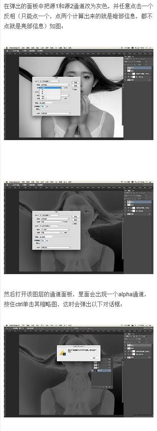Click 确定 in bottom screenshot's warning dialog
The image size is (157, 431).
94,358
